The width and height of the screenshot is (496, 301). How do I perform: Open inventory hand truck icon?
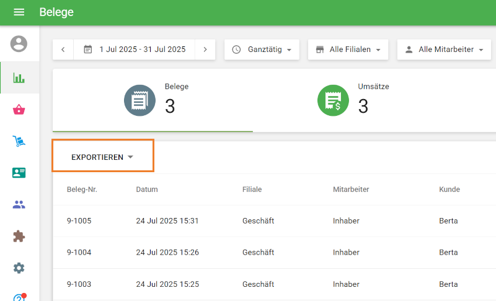click(19, 141)
